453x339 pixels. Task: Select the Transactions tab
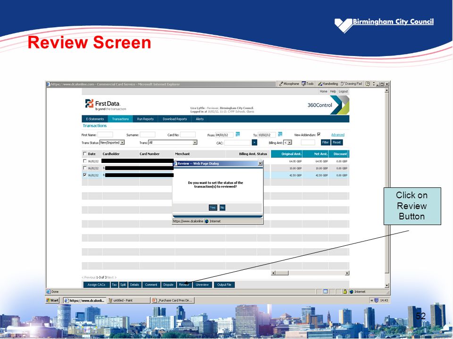click(x=120, y=119)
